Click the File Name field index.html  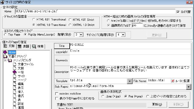(159, 81)
